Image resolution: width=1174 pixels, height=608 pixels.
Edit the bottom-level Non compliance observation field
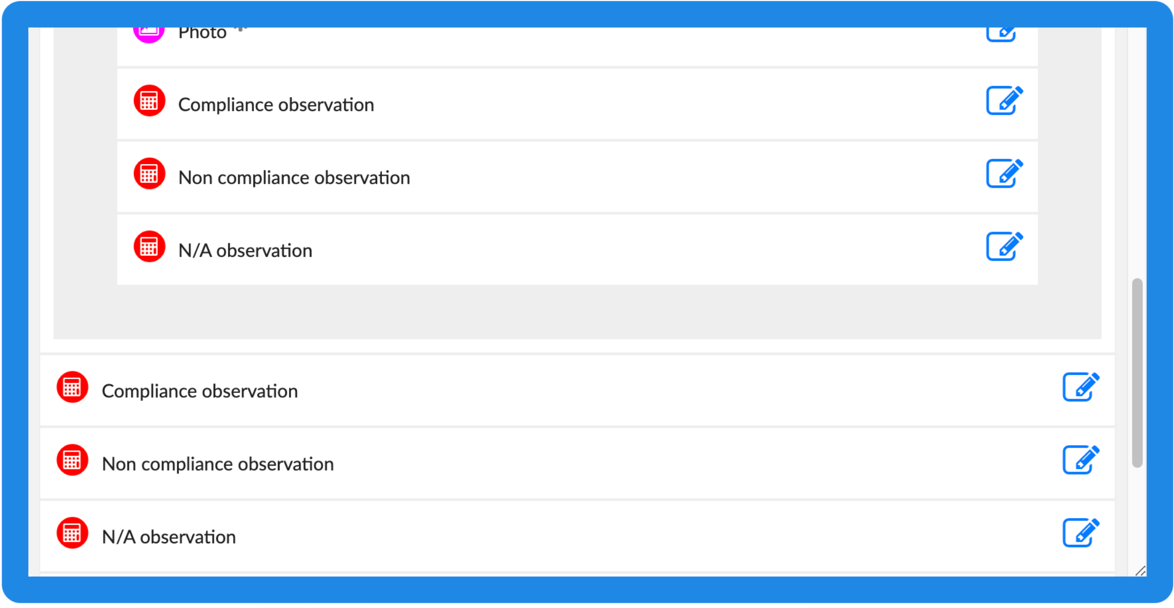pyautogui.click(x=1080, y=460)
